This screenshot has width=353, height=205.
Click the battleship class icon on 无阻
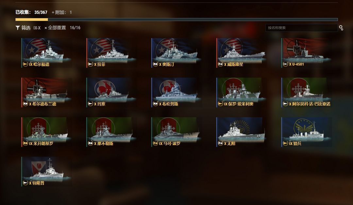(220, 143)
